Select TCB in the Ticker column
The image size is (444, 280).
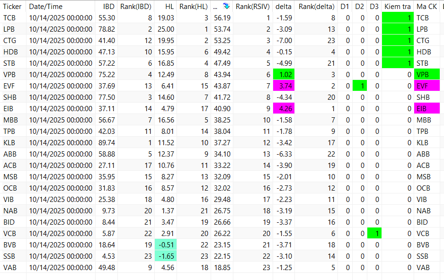[x=9, y=18]
